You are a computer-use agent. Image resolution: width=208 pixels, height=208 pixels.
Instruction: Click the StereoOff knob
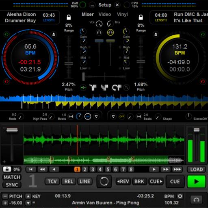click(188, 117)
